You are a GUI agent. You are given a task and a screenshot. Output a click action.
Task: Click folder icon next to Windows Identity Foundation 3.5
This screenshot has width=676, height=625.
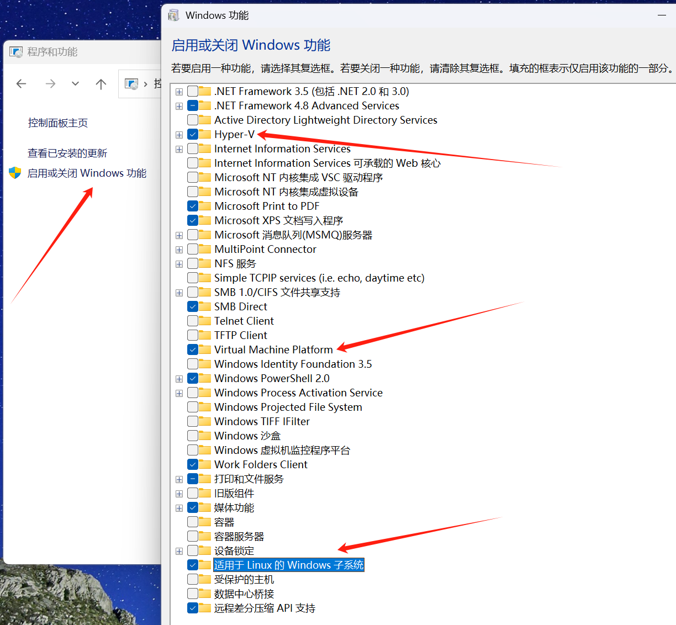tap(205, 364)
